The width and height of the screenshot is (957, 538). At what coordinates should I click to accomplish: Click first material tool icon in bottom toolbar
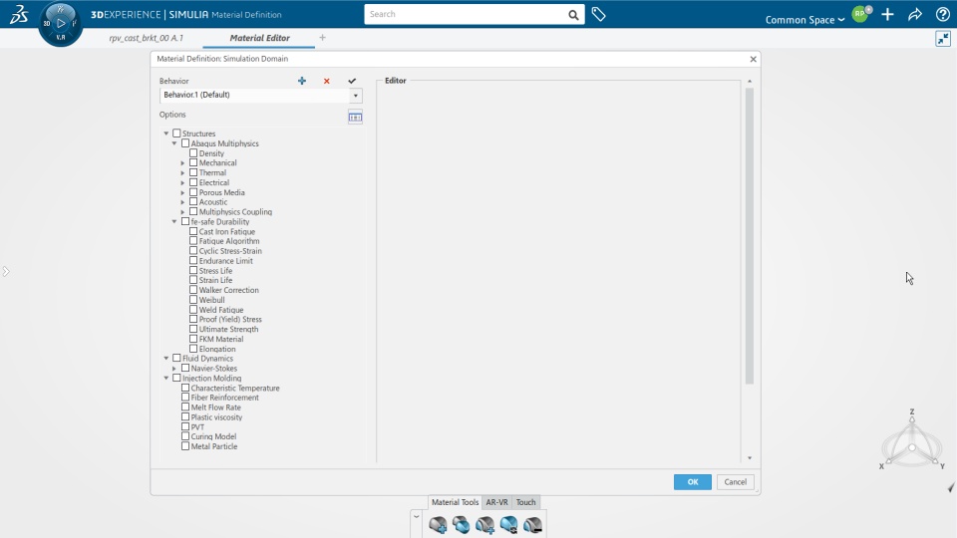point(438,525)
